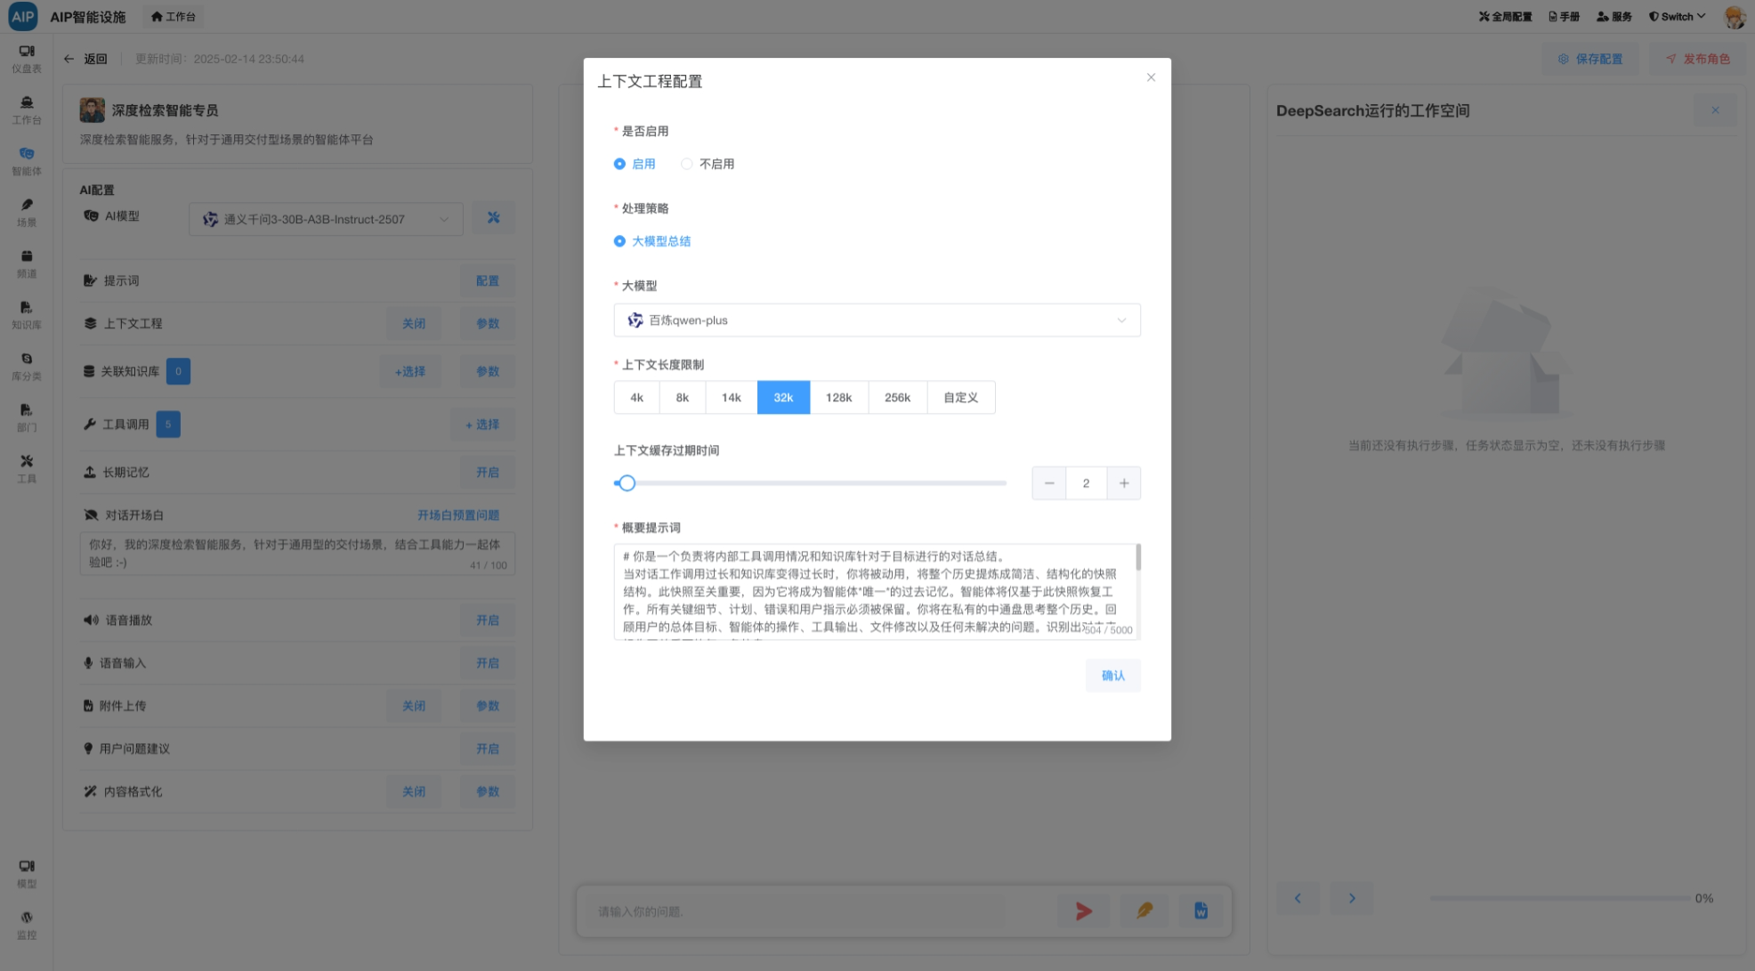Choose the 自定义 context length option
Viewport: 1755px width, 971px height.
tap(960, 398)
